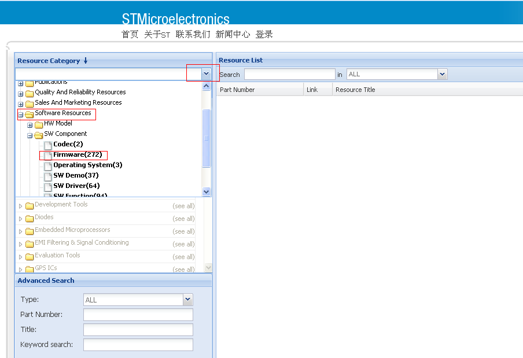This screenshot has height=358, width=523.
Task: Select Sales And Marketing Resources folder icon
Action: pos(30,104)
